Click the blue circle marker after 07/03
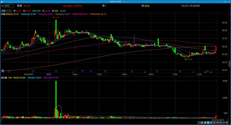The width and height of the screenshot is (231, 125). click(105, 71)
